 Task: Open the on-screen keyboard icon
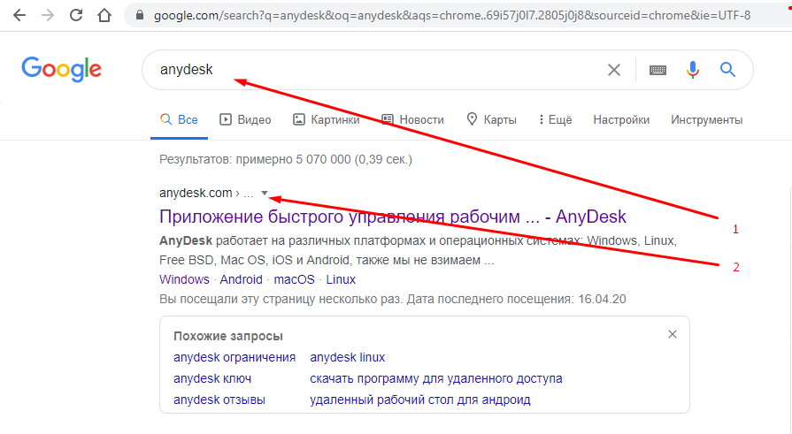657,70
